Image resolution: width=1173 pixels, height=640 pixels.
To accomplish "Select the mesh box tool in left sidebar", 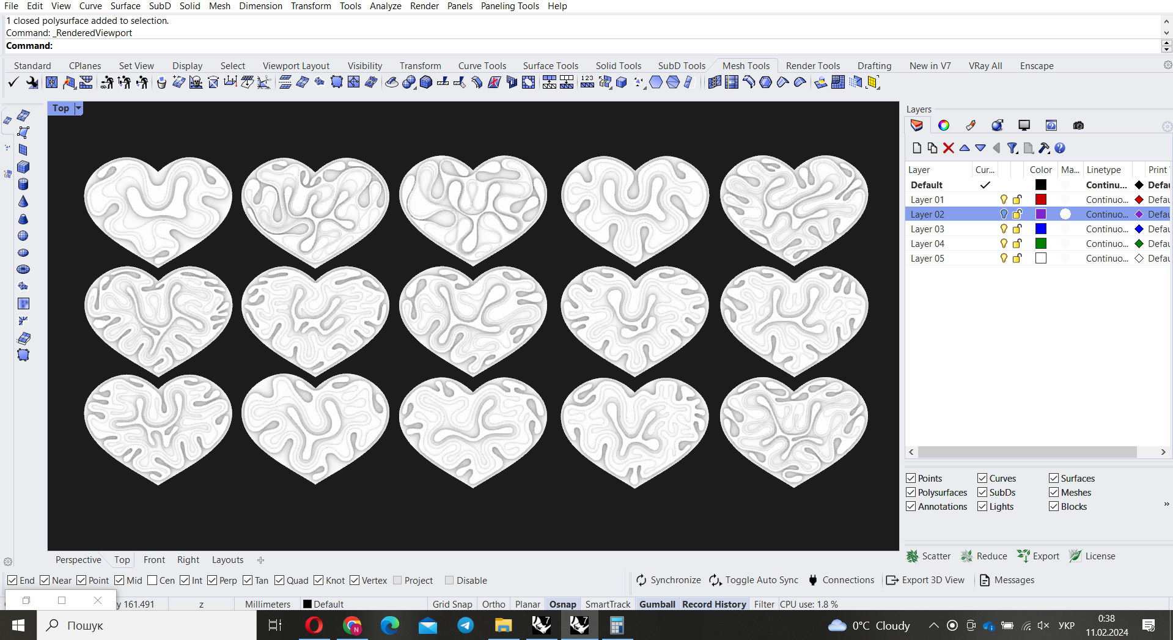I will tap(23, 166).
